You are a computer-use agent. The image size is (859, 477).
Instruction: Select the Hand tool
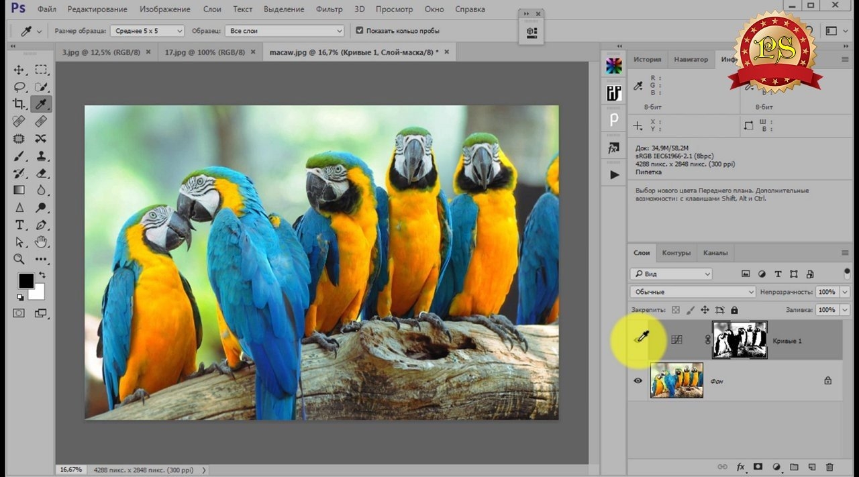(x=41, y=242)
